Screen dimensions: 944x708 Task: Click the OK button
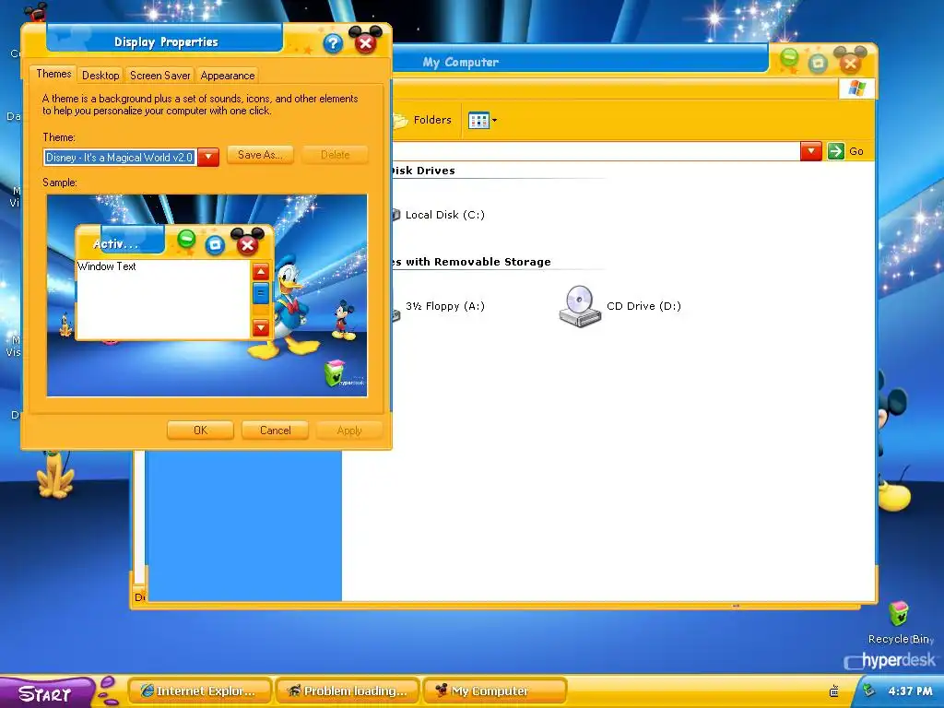(200, 431)
